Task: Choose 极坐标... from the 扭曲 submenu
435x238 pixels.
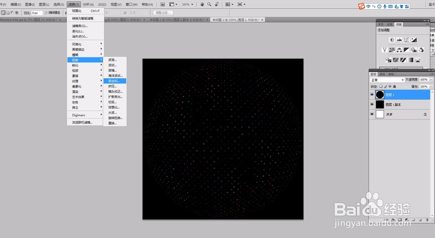Action: click(x=115, y=81)
